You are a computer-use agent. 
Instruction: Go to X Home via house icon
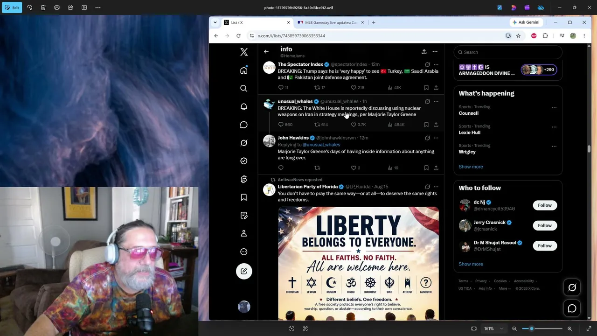[243, 70]
